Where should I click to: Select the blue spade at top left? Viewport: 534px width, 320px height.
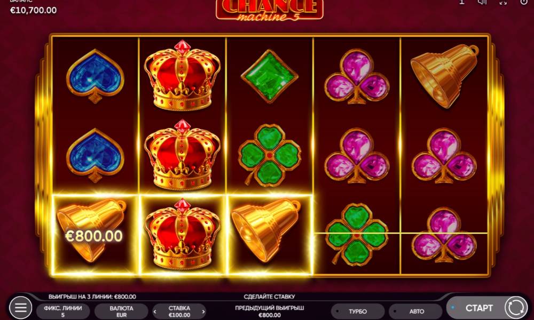click(95, 76)
